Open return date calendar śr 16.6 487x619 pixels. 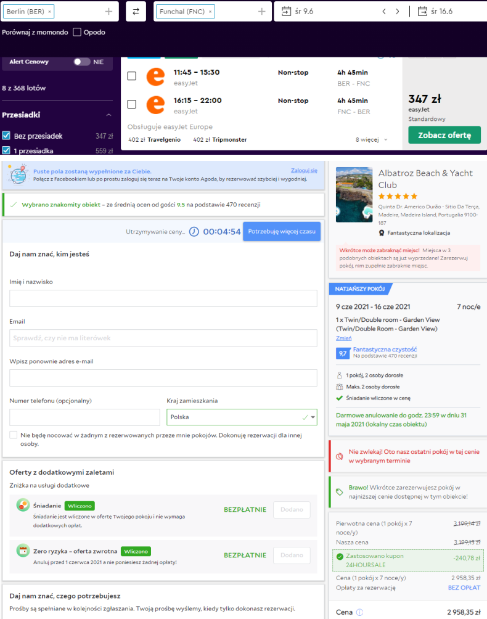point(435,12)
